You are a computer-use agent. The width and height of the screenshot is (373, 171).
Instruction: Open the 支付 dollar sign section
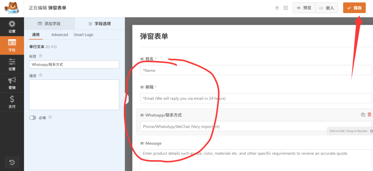click(12, 102)
